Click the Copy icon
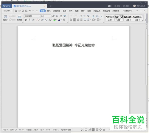 (x=10, y=20)
